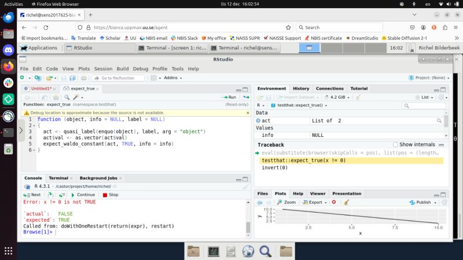
Task: Open the NBIS Slack bookmark
Action: (x=185, y=38)
